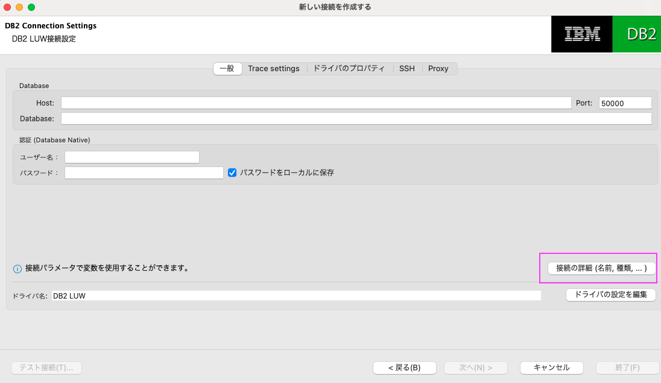Image resolution: width=661 pixels, height=383 pixels.
Task: Click the パスワード input field
Action: point(144,173)
